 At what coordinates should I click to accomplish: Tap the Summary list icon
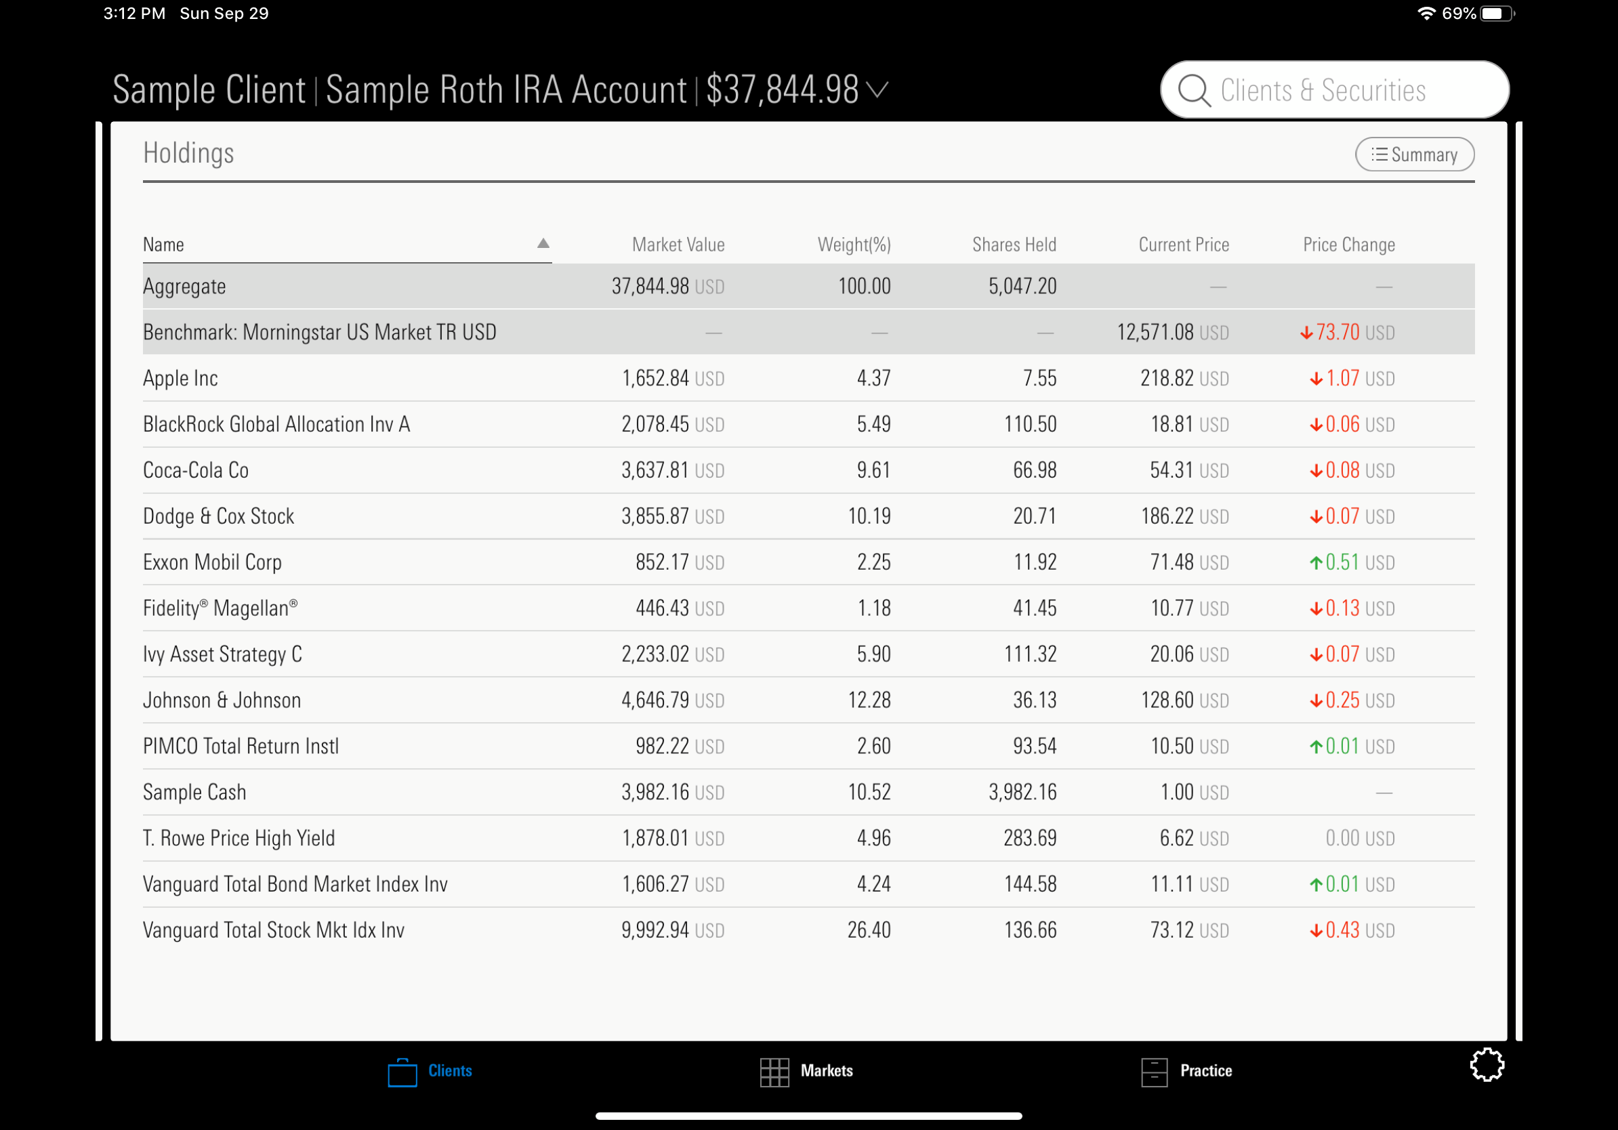click(1379, 154)
